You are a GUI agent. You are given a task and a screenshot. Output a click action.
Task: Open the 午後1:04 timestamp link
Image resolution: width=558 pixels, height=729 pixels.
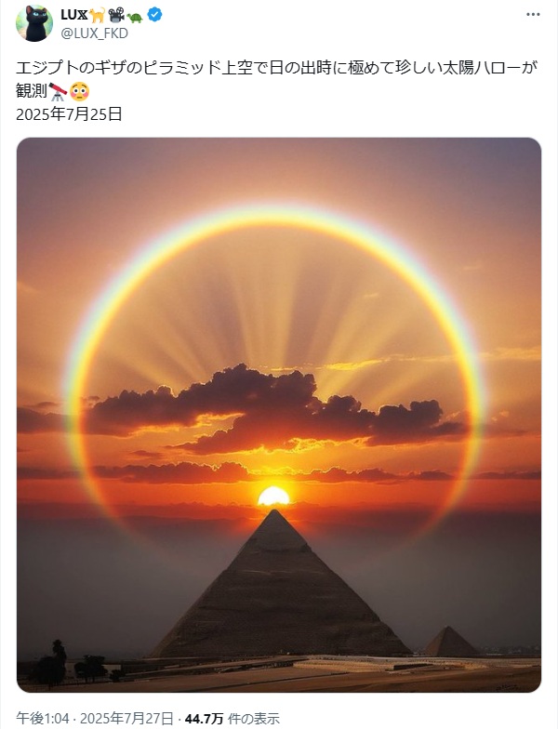pos(43,718)
